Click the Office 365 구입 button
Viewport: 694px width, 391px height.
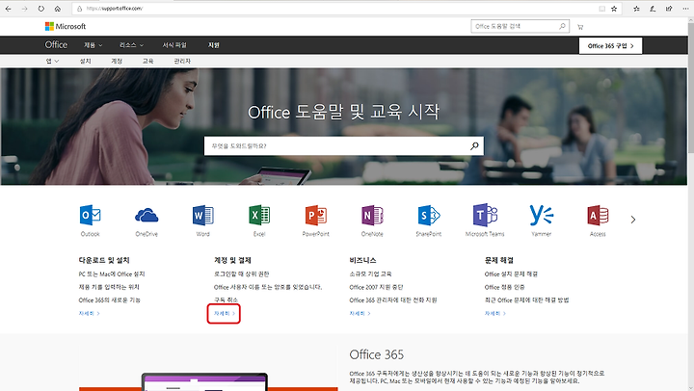coord(610,45)
